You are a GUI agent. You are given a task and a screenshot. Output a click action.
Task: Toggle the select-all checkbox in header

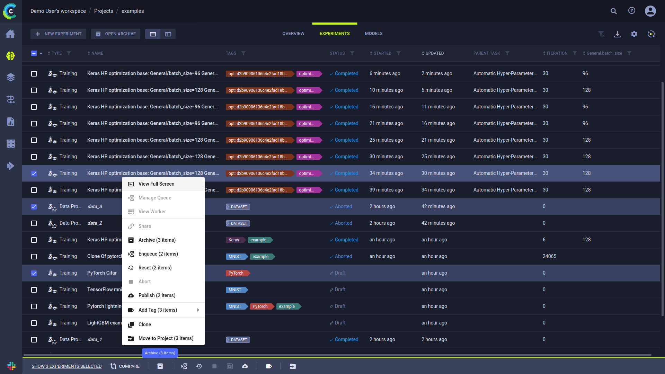click(x=34, y=53)
